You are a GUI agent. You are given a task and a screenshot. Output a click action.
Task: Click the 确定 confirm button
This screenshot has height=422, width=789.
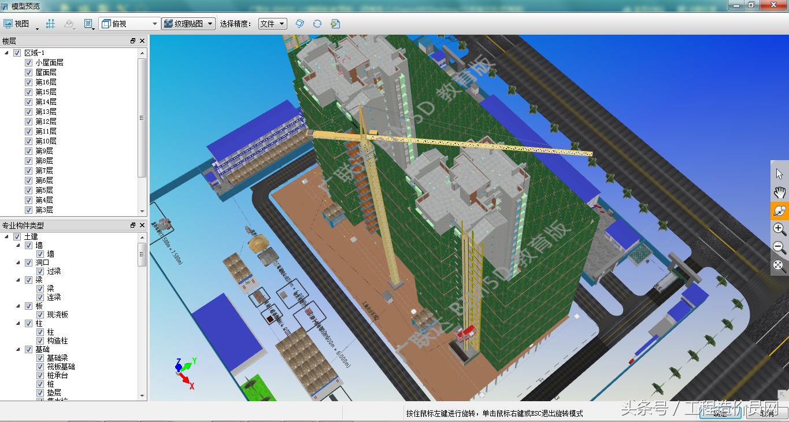click(720, 413)
